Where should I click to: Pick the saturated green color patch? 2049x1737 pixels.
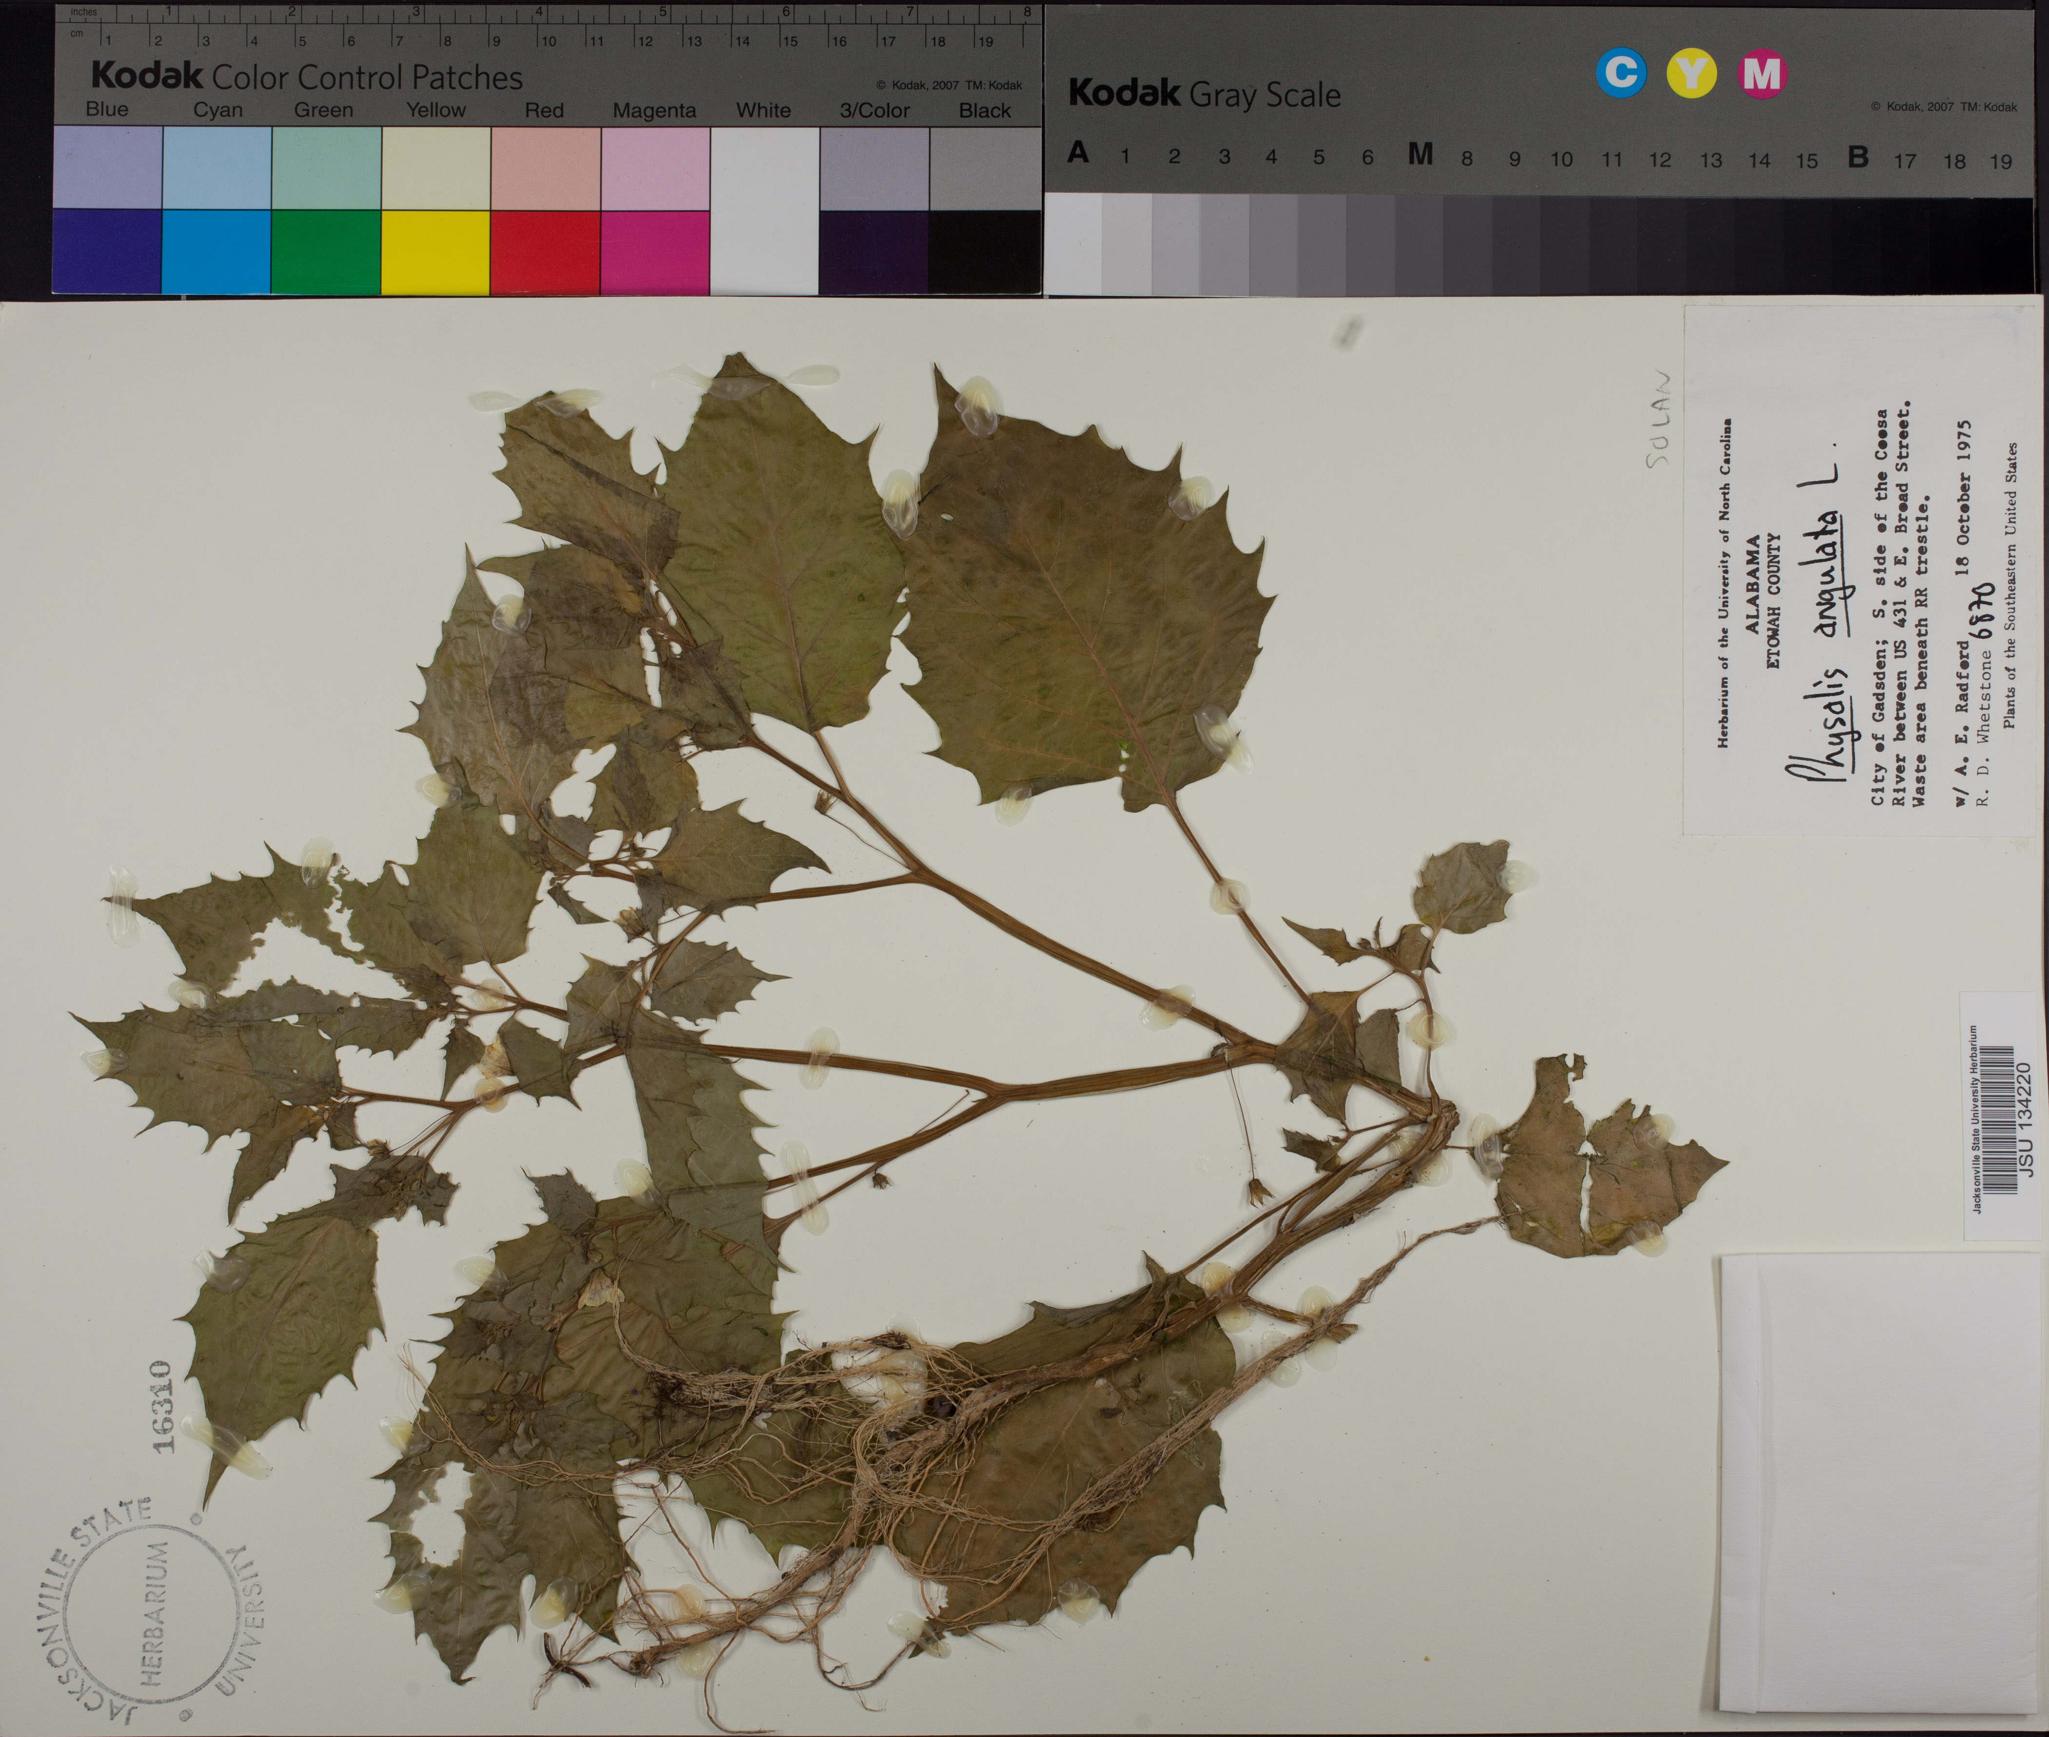click(x=326, y=252)
